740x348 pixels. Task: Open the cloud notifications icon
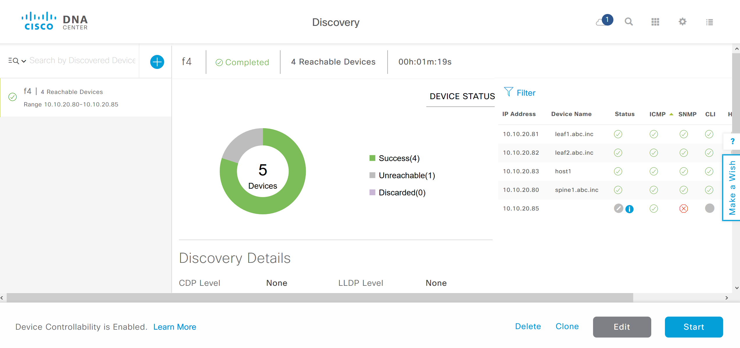click(604, 22)
